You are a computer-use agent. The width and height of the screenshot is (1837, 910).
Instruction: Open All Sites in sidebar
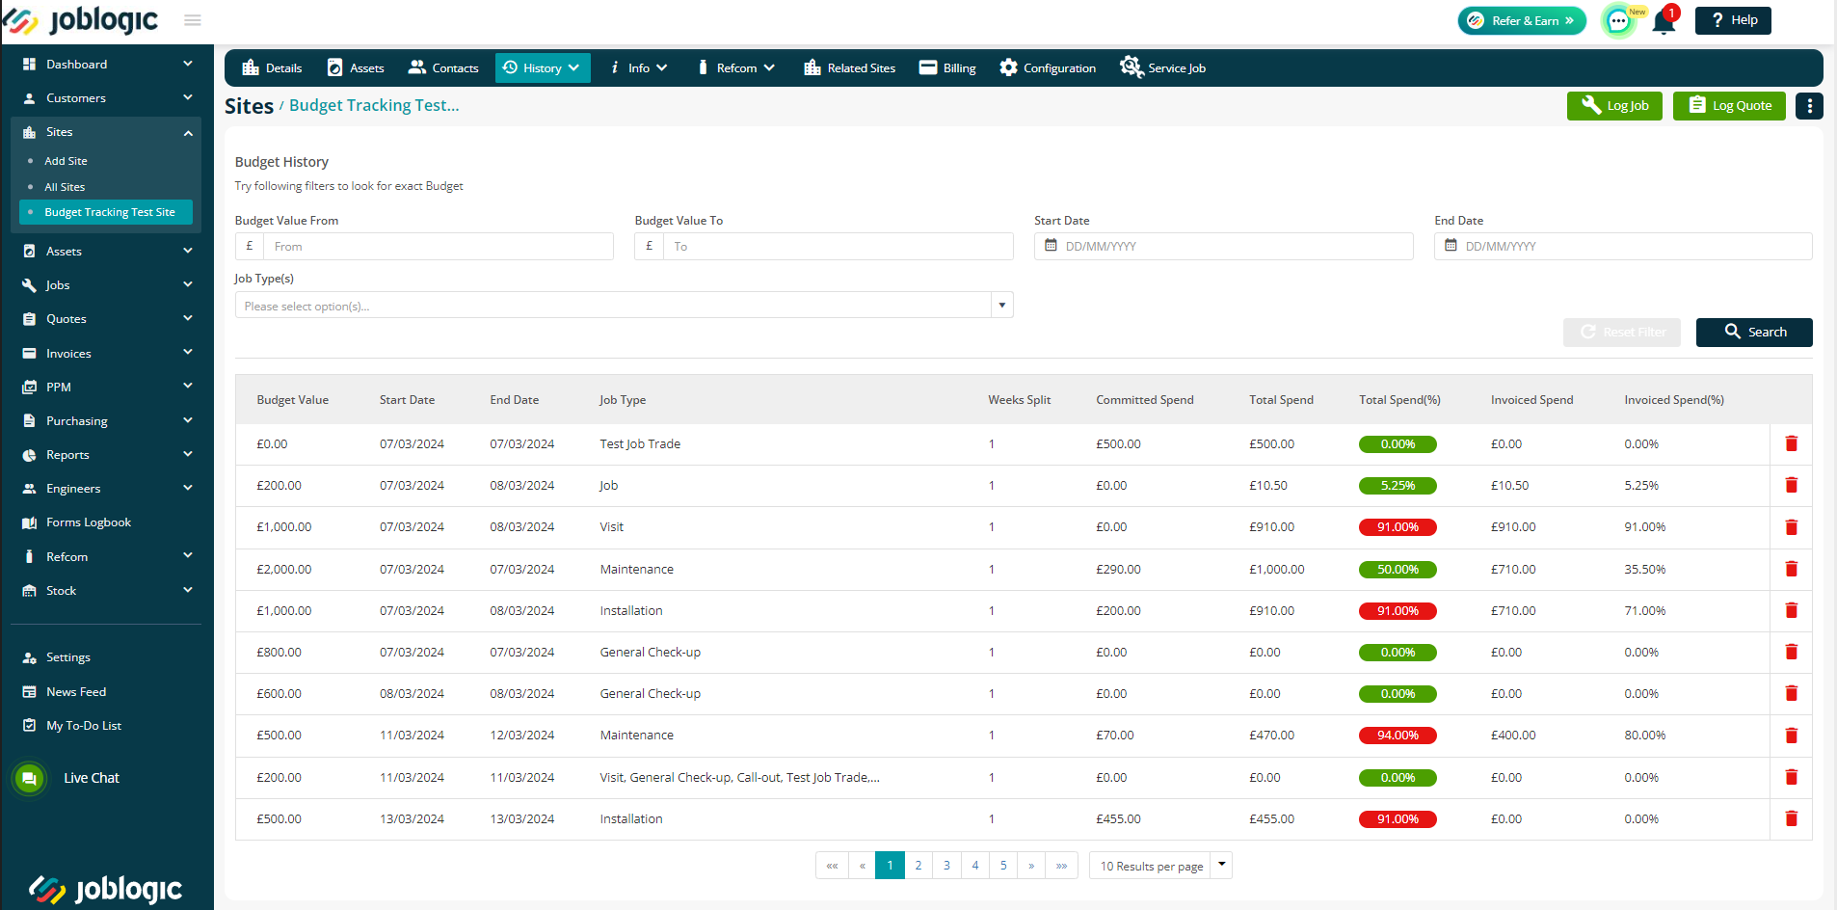pyautogui.click(x=65, y=187)
